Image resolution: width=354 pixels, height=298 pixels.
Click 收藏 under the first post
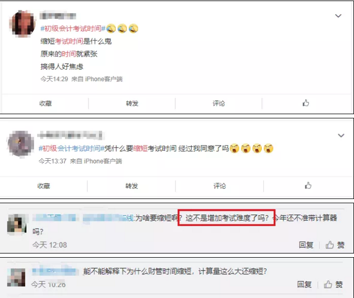(x=46, y=103)
